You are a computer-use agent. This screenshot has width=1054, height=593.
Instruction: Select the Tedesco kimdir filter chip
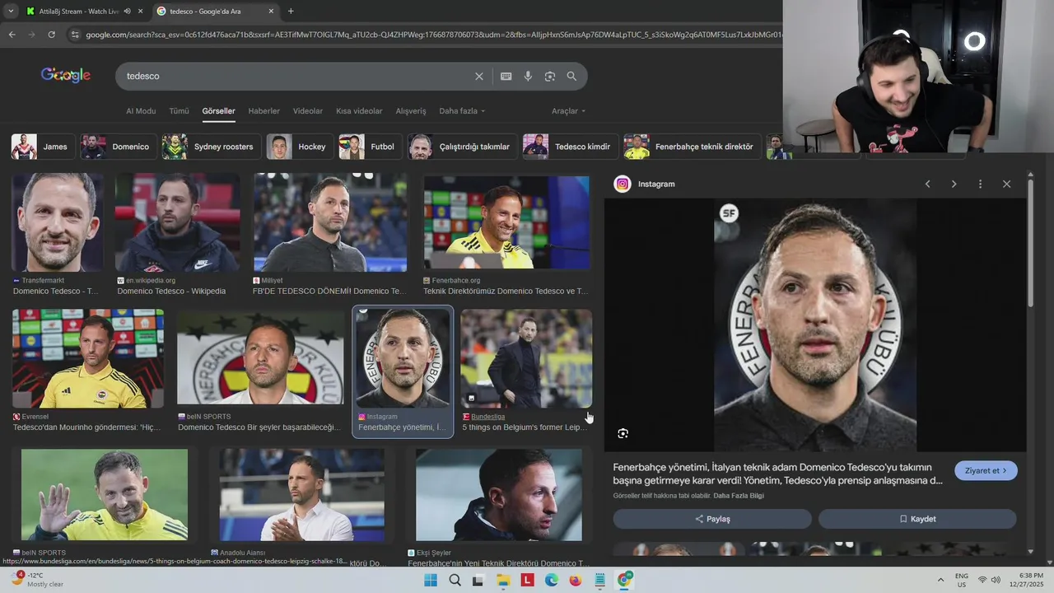point(570,147)
